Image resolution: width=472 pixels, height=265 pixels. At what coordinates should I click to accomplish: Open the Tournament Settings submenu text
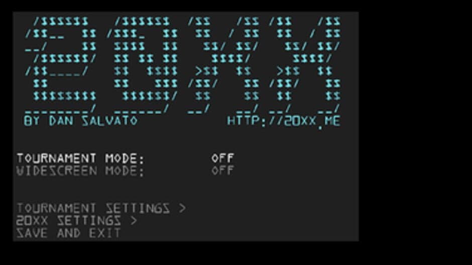[x=93, y=208]
